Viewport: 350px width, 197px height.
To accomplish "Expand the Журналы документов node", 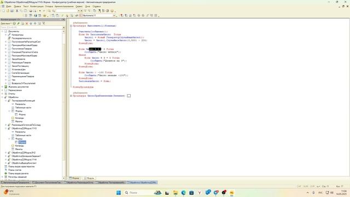I will click(x=2, y=86).
